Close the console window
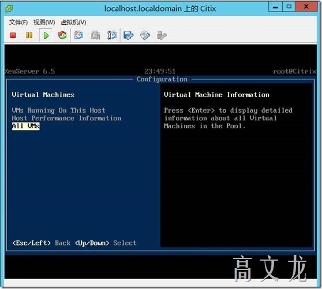This screenshot has height=289, width=322. pos(306,7)
